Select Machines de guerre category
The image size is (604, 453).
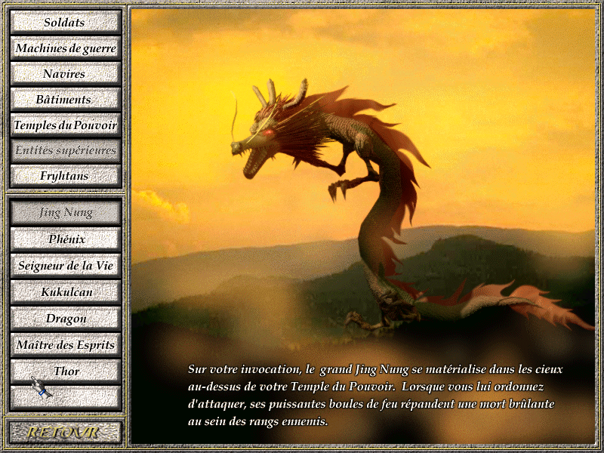[66, 48]
